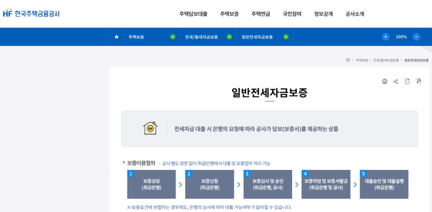Click the 공사 별도 방문 없이 note
This screenshot has width=432, height=212.
pos(217,163)
